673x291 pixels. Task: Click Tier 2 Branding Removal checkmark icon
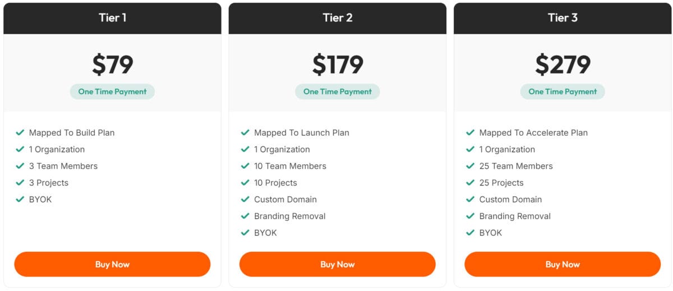(245, 216)
